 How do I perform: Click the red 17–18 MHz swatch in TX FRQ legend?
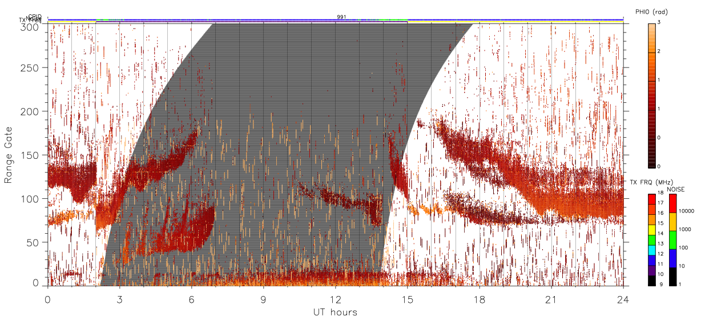coord(652,199)
